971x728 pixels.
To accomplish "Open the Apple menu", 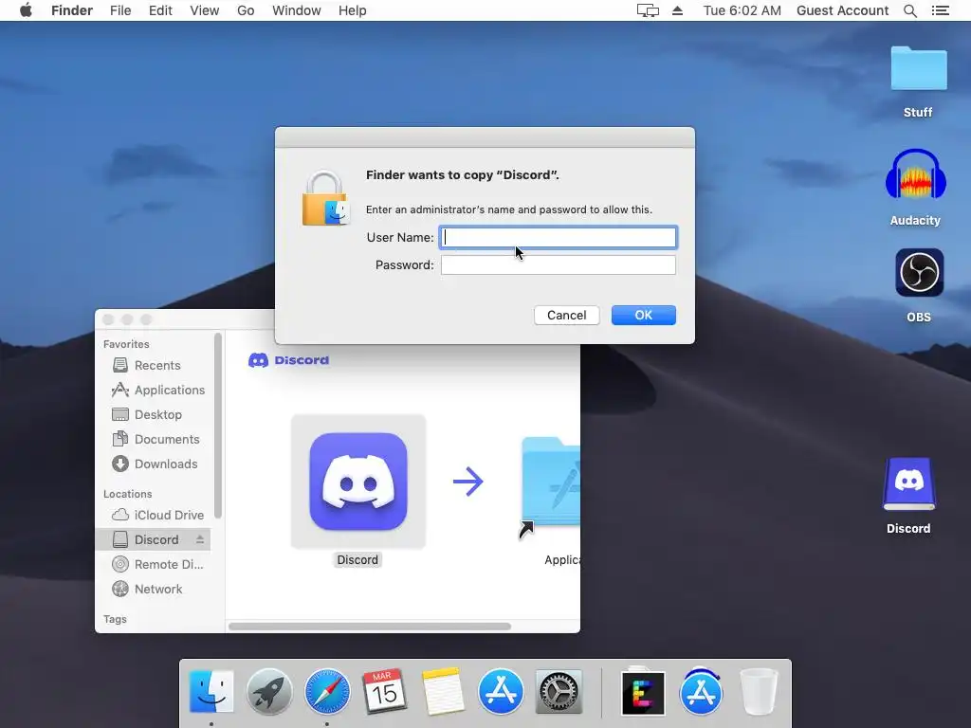I will click(26, 10).
